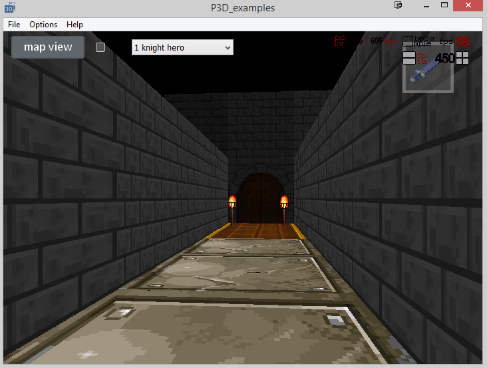Expand the '1 knight hero' dropdown
The width and height of the screenshot is (487, 368).
click(x=182, y=47)
